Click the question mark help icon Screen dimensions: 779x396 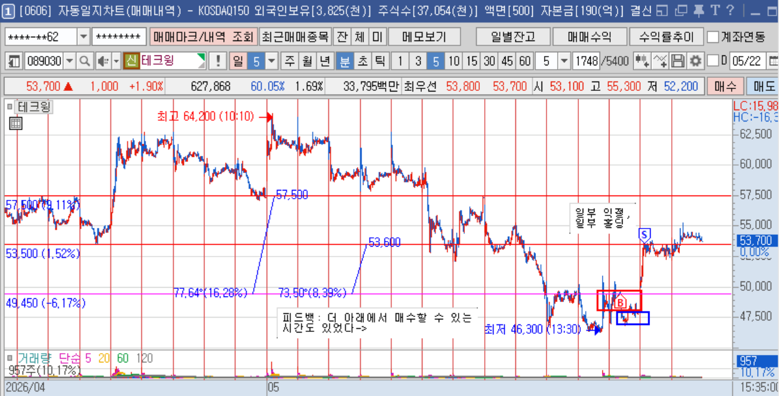click(x=730, y=10)
